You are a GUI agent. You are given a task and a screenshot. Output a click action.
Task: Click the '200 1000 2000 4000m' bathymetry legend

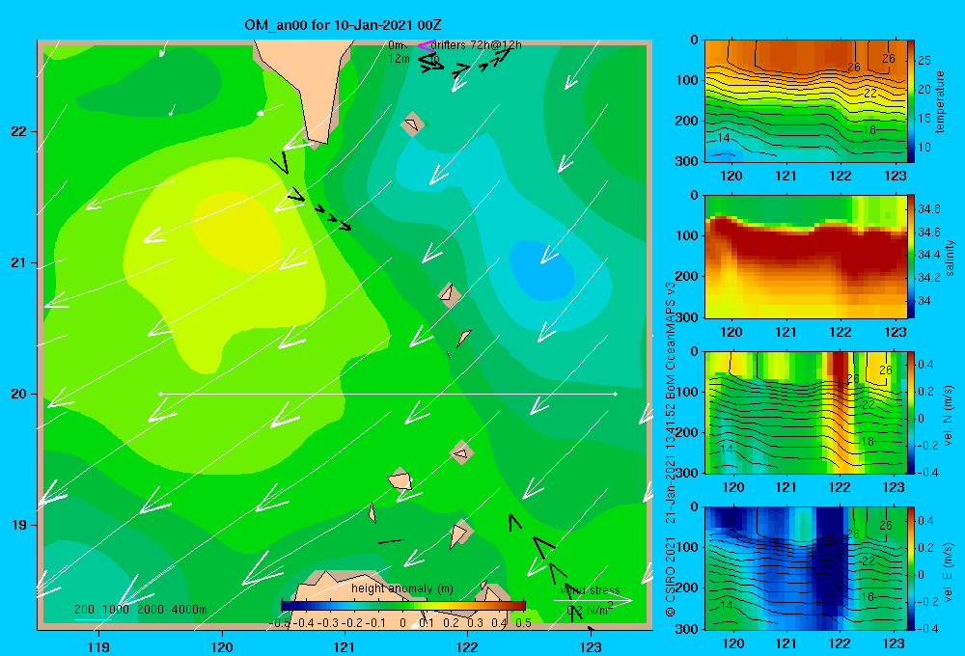point(140,610)
